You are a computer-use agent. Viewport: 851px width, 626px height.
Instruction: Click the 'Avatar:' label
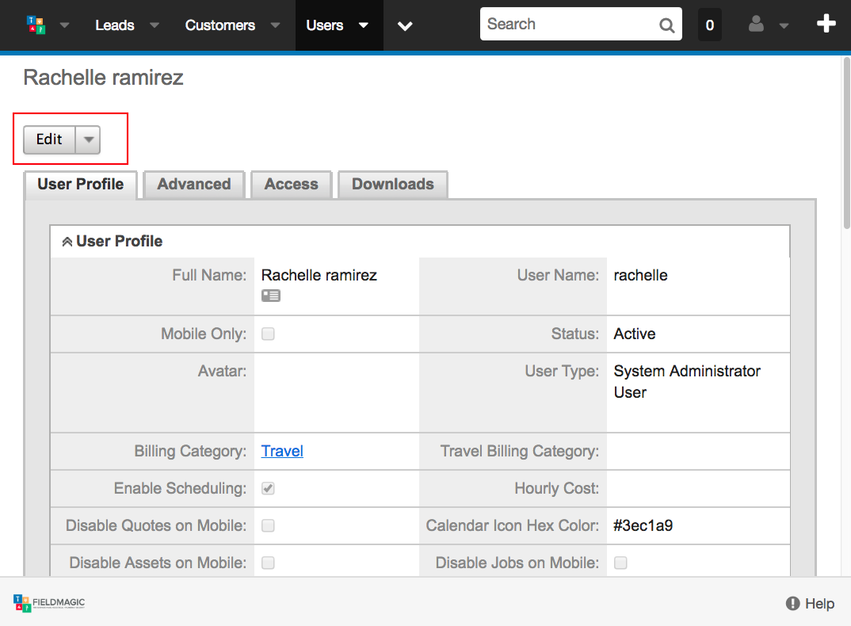(222, 372)
